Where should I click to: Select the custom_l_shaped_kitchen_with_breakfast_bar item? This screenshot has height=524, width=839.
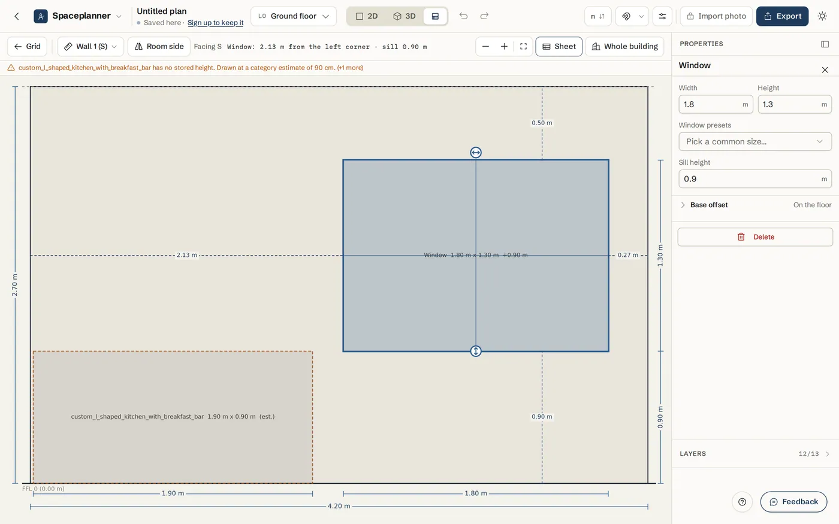(x=173, y=417)
